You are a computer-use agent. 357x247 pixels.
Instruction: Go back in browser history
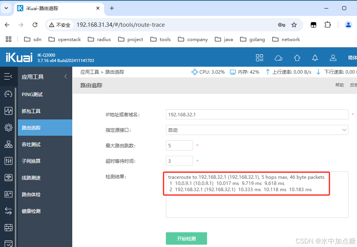click(x=7, y=25)
